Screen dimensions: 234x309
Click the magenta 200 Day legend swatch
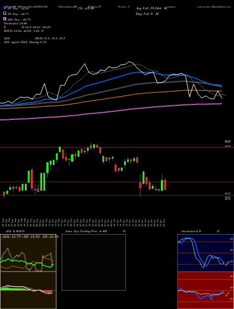[x=5, y=19]
